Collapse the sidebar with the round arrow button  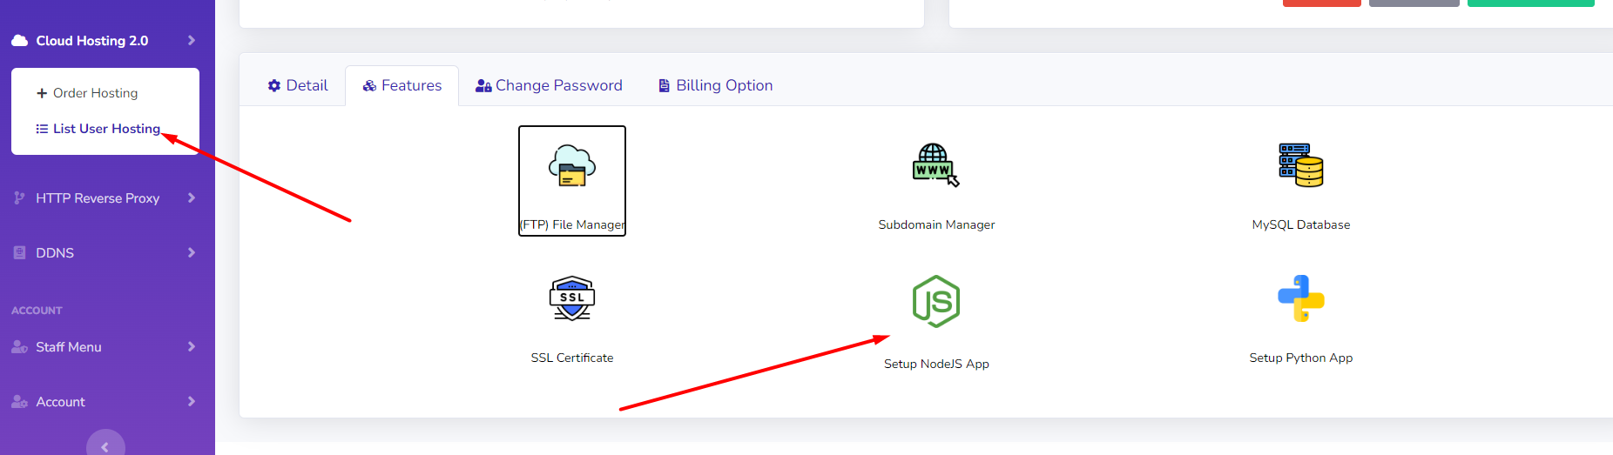pos(105,444)
